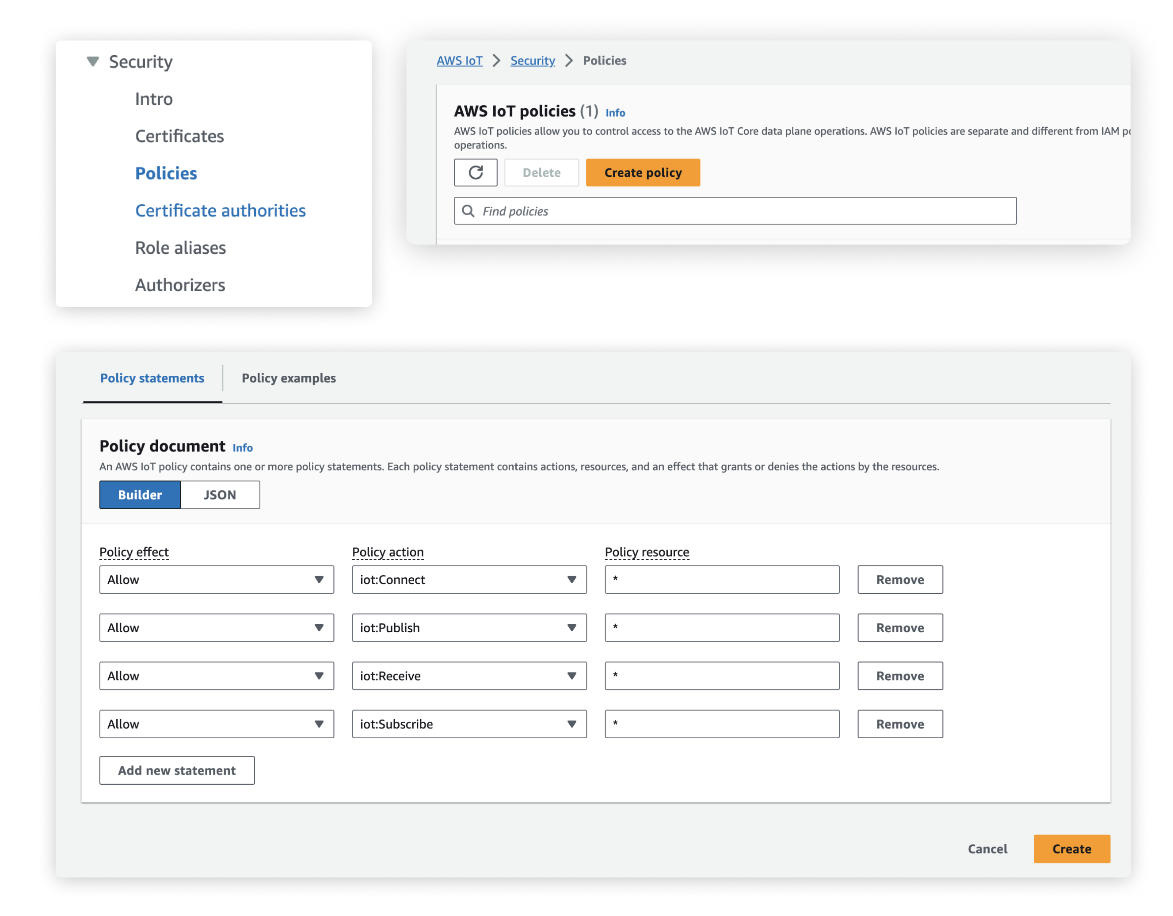Viewport: 1173px width, 916px height.
Task: Open the AWS IoT breadcrumb link
Action: coord(459,61)
